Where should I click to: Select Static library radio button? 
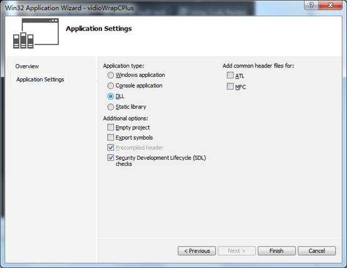point(110,107)
